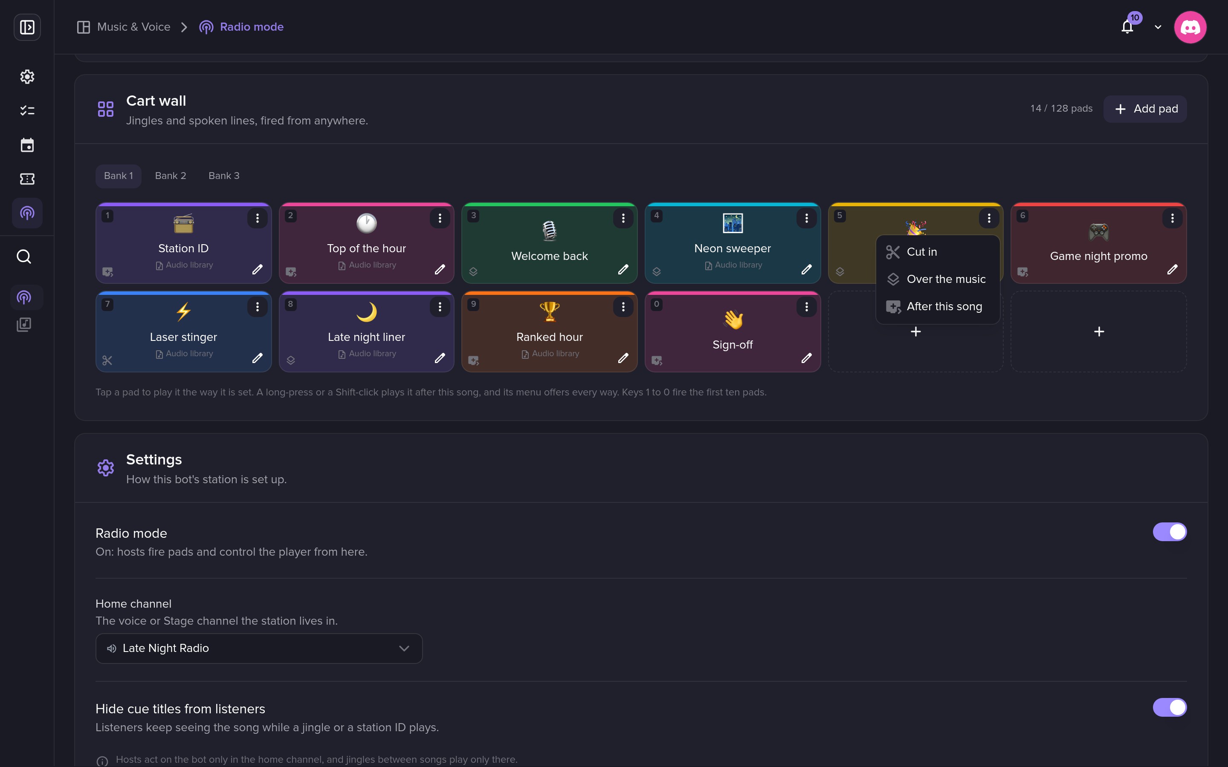Screen dimensions: 1228x767
Task: Switch to Bank 2 tab
Action: click(171, 176)
